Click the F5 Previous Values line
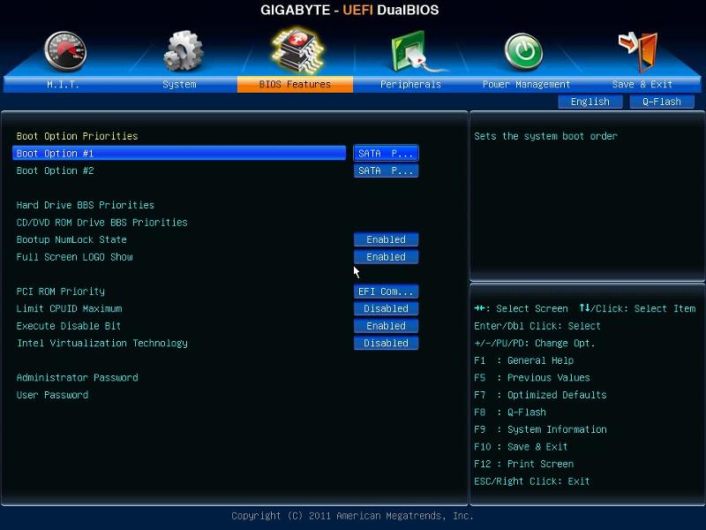 tap(532, 378)
